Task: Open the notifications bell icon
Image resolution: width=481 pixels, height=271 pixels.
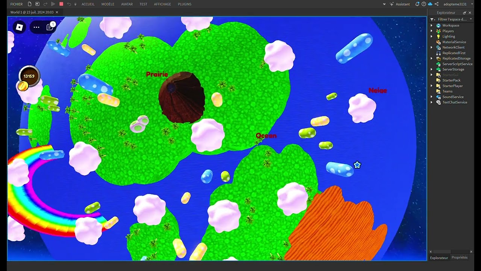Action: click(417, 4)
